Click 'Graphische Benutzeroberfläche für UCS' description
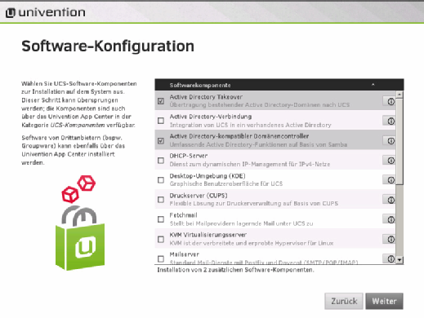 (x=226, y=184)
